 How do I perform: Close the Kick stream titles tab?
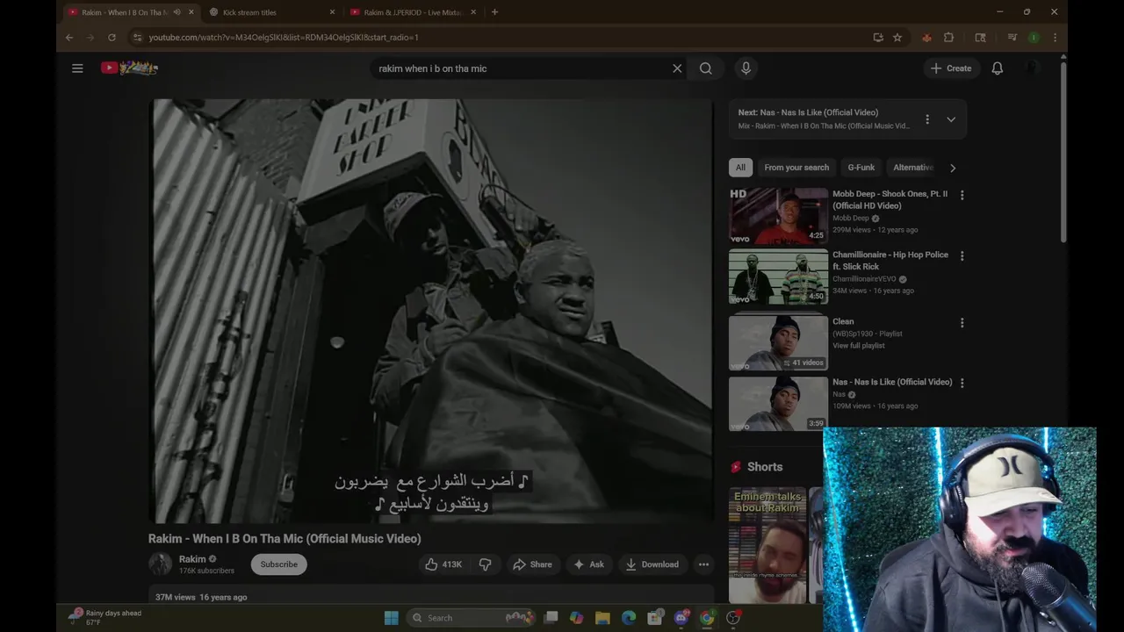(x=332, y=12)
